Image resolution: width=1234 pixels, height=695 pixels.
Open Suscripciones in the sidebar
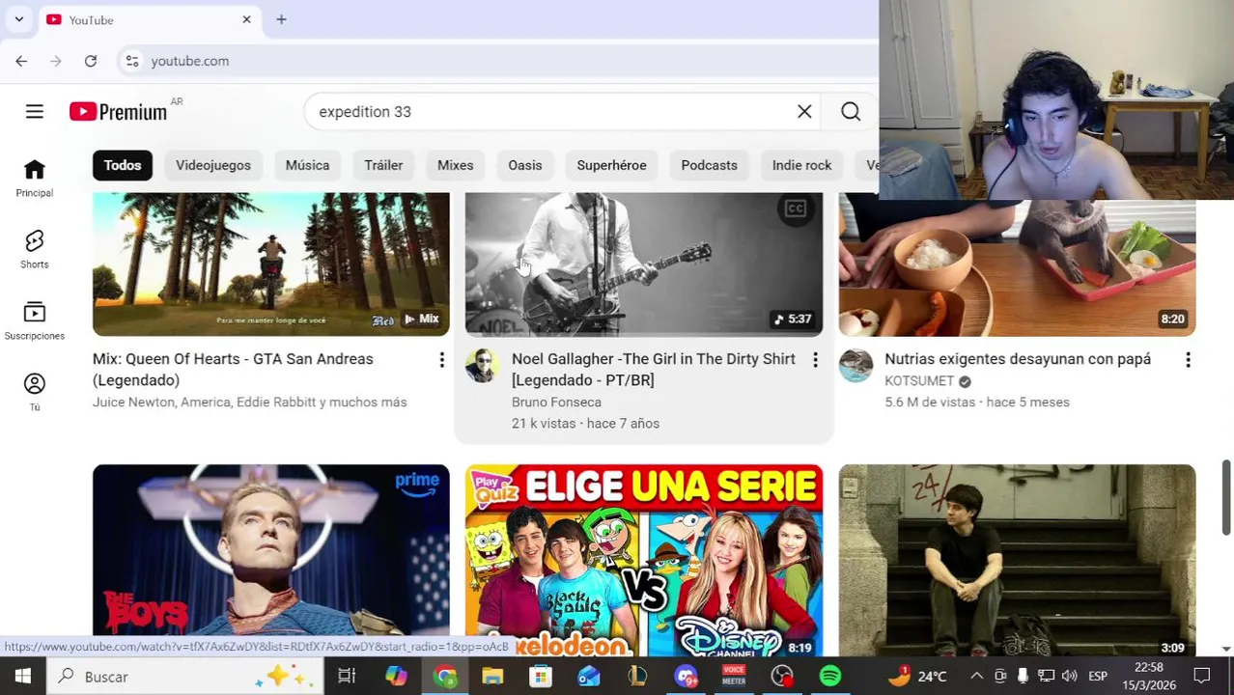click(34, 320)
